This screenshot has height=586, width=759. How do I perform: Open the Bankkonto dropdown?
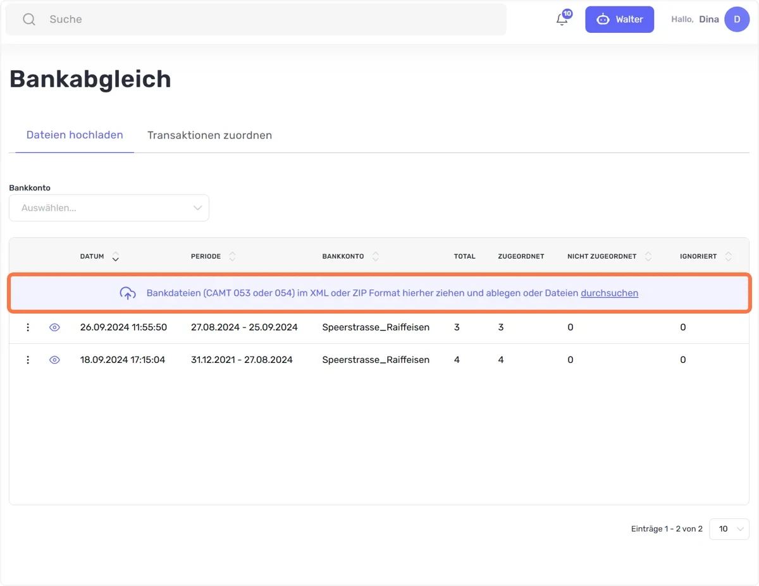click(109, 208)
